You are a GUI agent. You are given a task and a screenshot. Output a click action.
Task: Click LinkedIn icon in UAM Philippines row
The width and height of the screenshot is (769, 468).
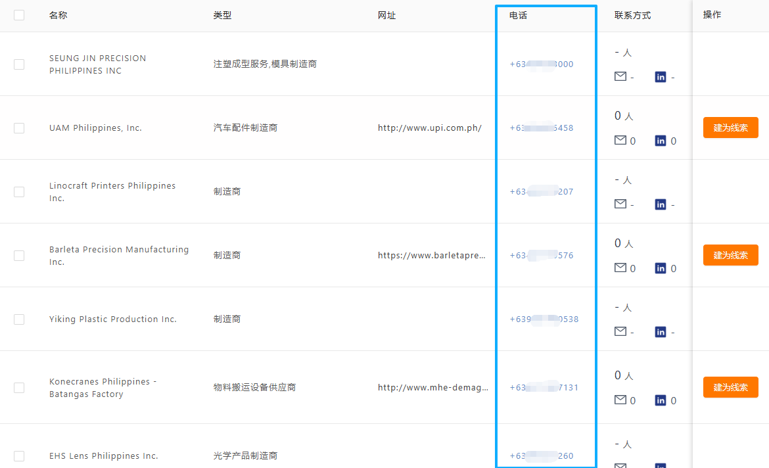point(661,141)
